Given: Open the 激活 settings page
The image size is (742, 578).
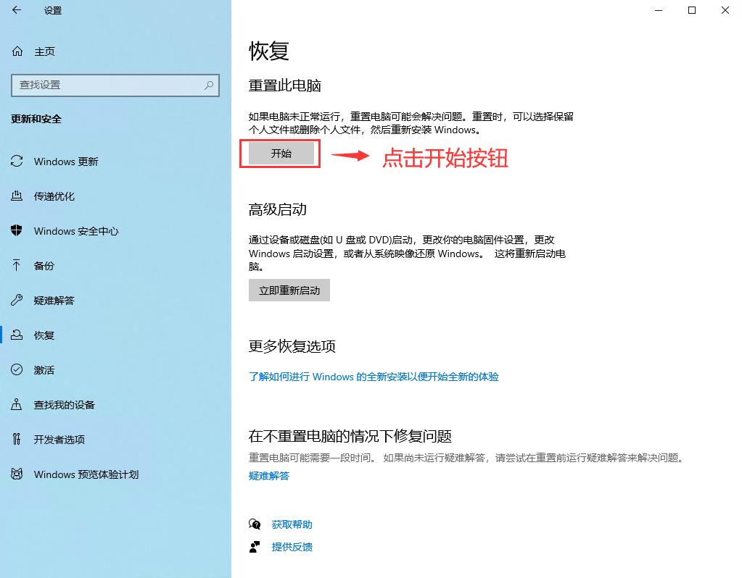Looking at the screenshot, I should coord(44,370).
